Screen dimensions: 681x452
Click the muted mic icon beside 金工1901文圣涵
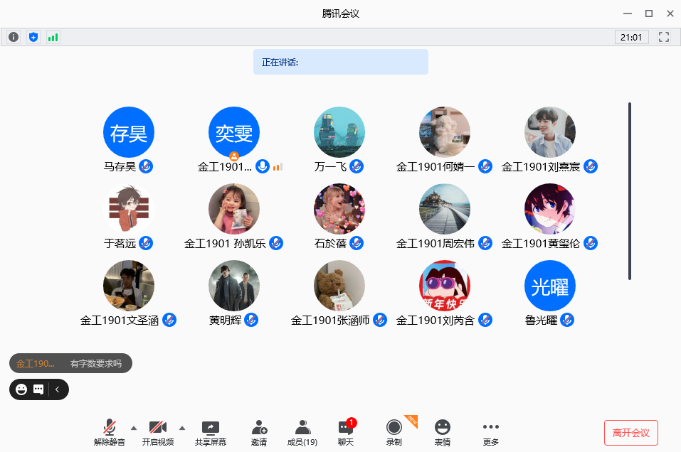point(169,320)
